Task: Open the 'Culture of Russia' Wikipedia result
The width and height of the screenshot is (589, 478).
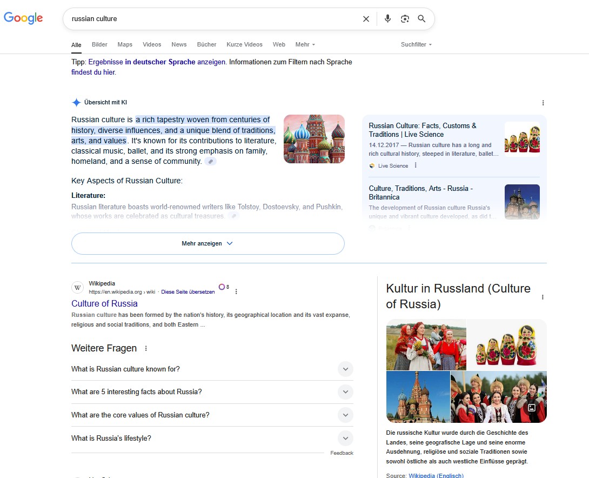Action: click(104, 304)
